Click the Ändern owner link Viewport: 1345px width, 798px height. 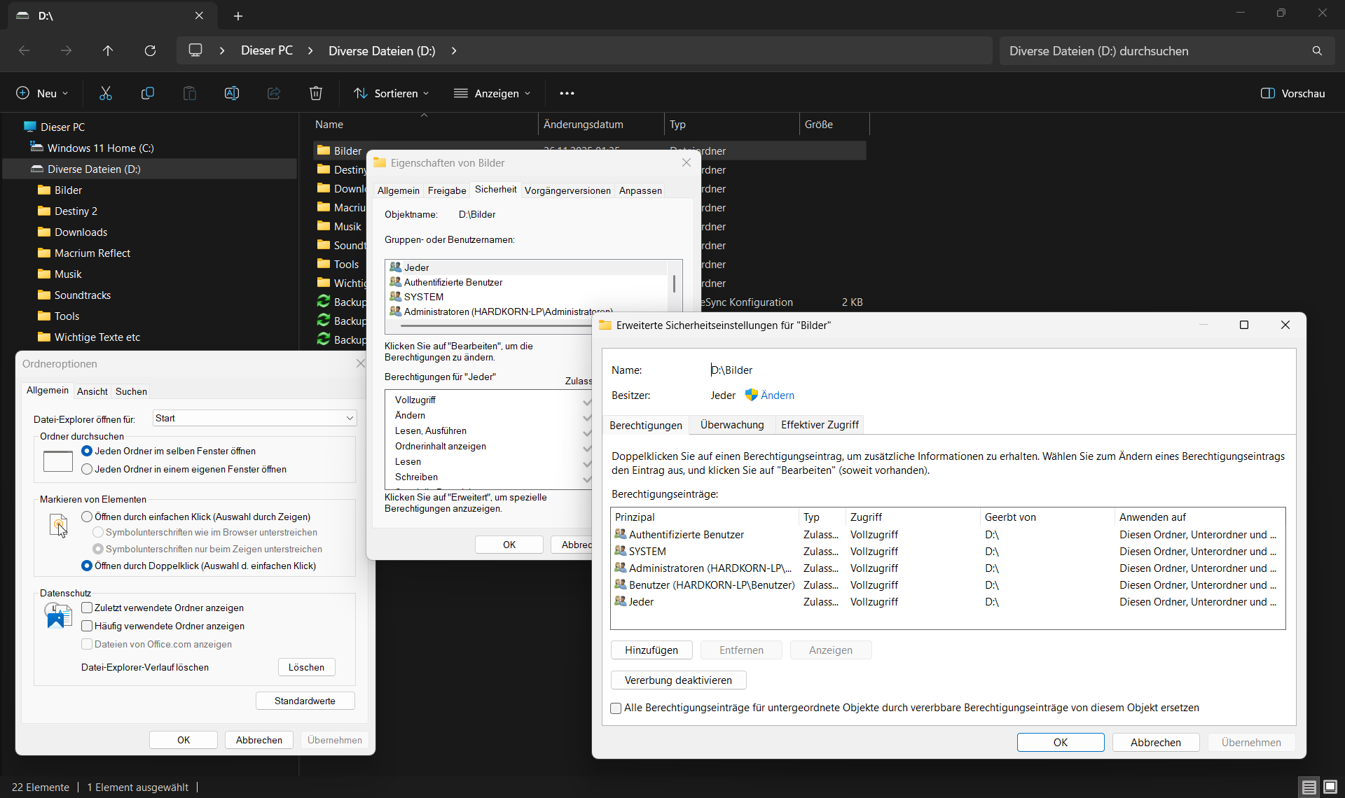777,395
